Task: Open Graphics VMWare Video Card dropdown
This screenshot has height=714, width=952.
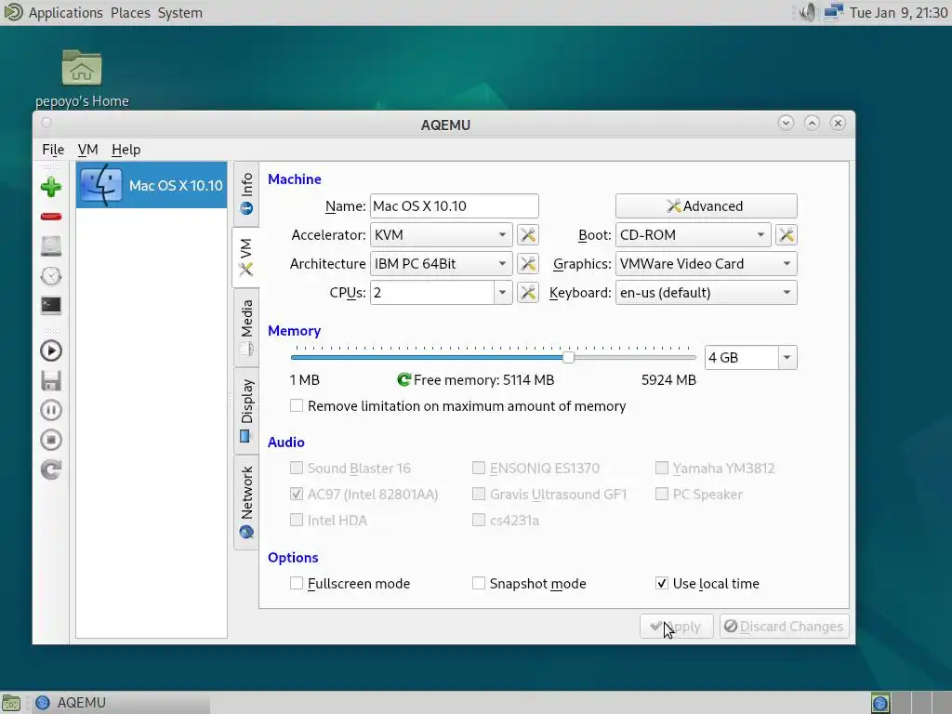Action: click(707, 263)
